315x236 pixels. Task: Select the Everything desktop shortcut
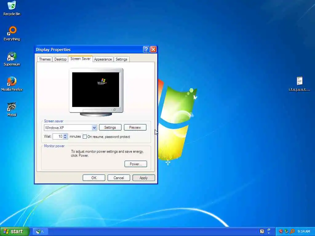click(x=12, y=33)
